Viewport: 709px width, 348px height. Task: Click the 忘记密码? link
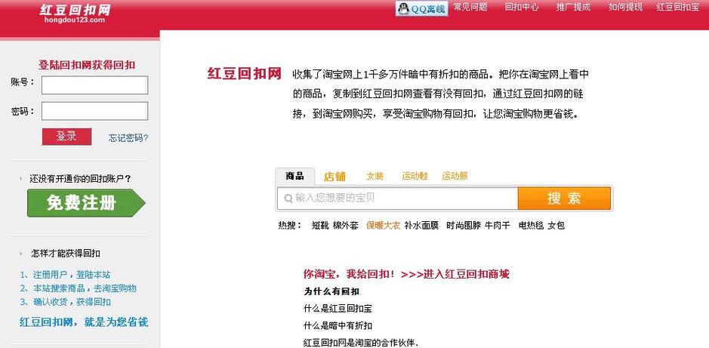coord(128,138)
